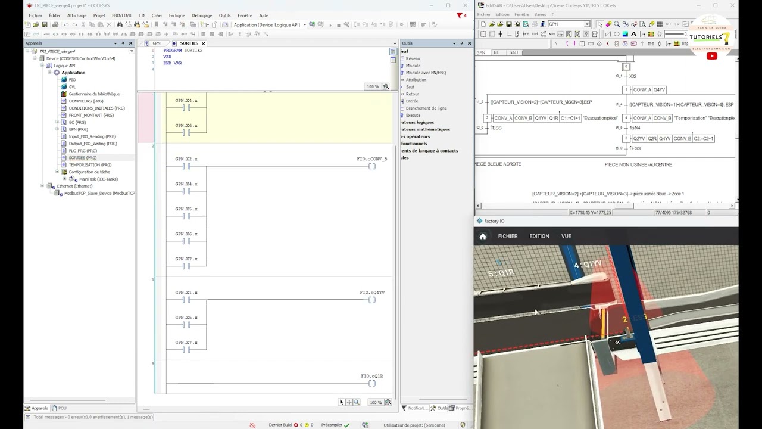Image resolution: width=762 pixels, height=429 pixels.
Task: Open the Application device dropdown arrow
Action: (305, 25)
